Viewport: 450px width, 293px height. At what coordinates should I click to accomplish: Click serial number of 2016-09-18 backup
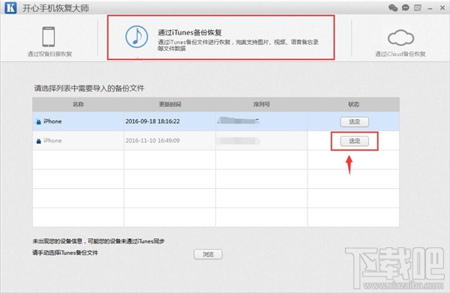[x=238, y=121]
